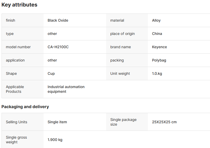Click the Cup shape value
This screenshot has width=210, height=148.
[x=51, y=73]
